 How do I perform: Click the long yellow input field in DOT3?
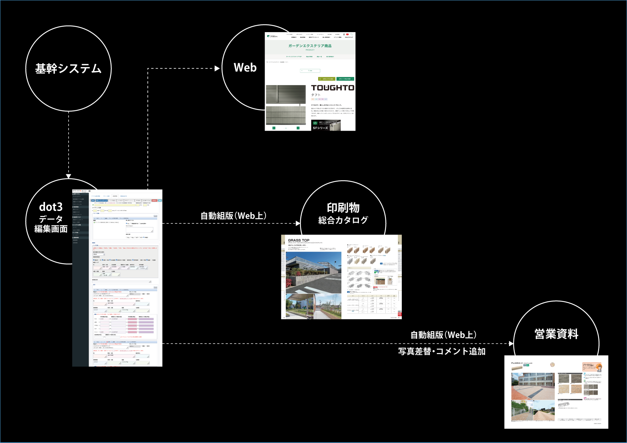[x=115, y=205]
